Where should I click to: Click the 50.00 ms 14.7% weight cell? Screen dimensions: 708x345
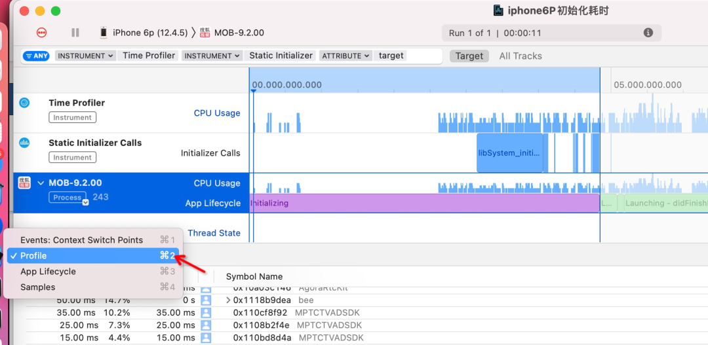coord(94,300)
